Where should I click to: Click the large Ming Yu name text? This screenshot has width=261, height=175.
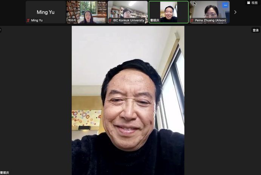click(45, 12)
